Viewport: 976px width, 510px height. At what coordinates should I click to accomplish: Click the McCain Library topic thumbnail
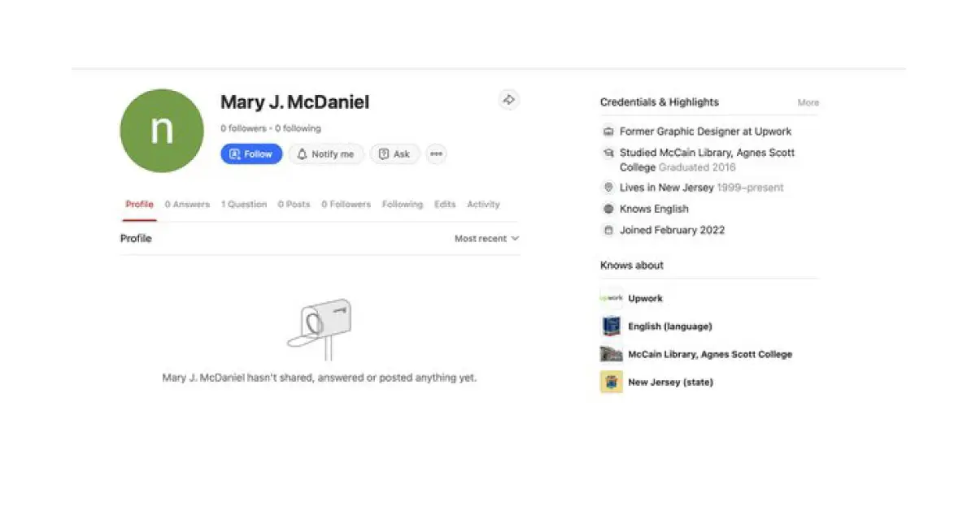point(611,354)
